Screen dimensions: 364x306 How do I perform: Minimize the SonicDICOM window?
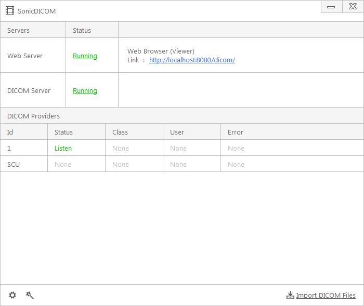point(331,7)
